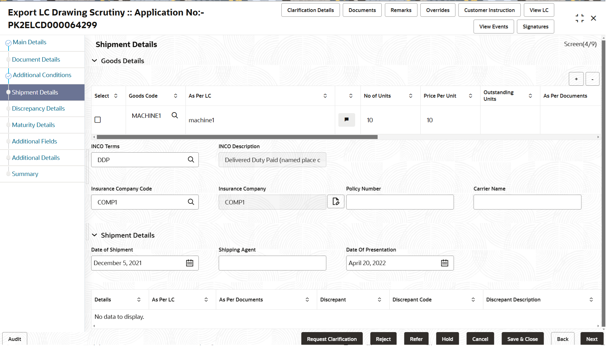Sort goods table by No of Units
Image resolution: width=607 pixels, height=346 pixels.
[x=411, y=96]
